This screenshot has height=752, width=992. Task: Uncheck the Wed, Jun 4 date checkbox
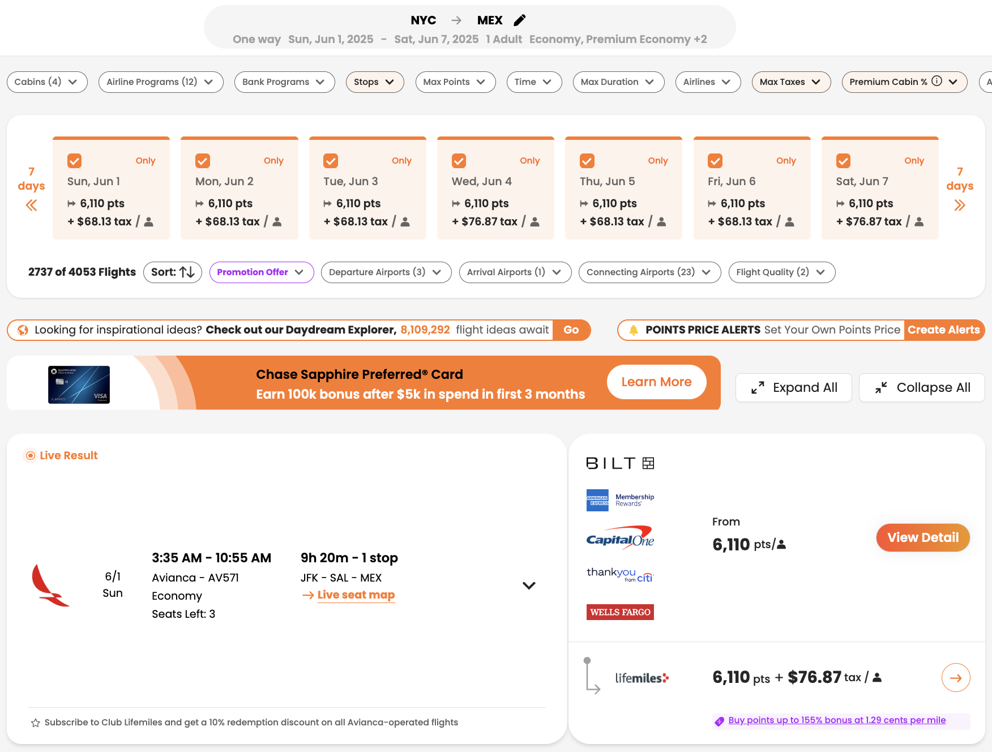[x=459, y=161]
